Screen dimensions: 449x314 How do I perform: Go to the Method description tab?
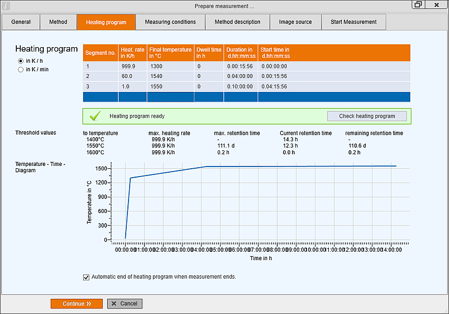click(237, 22)
